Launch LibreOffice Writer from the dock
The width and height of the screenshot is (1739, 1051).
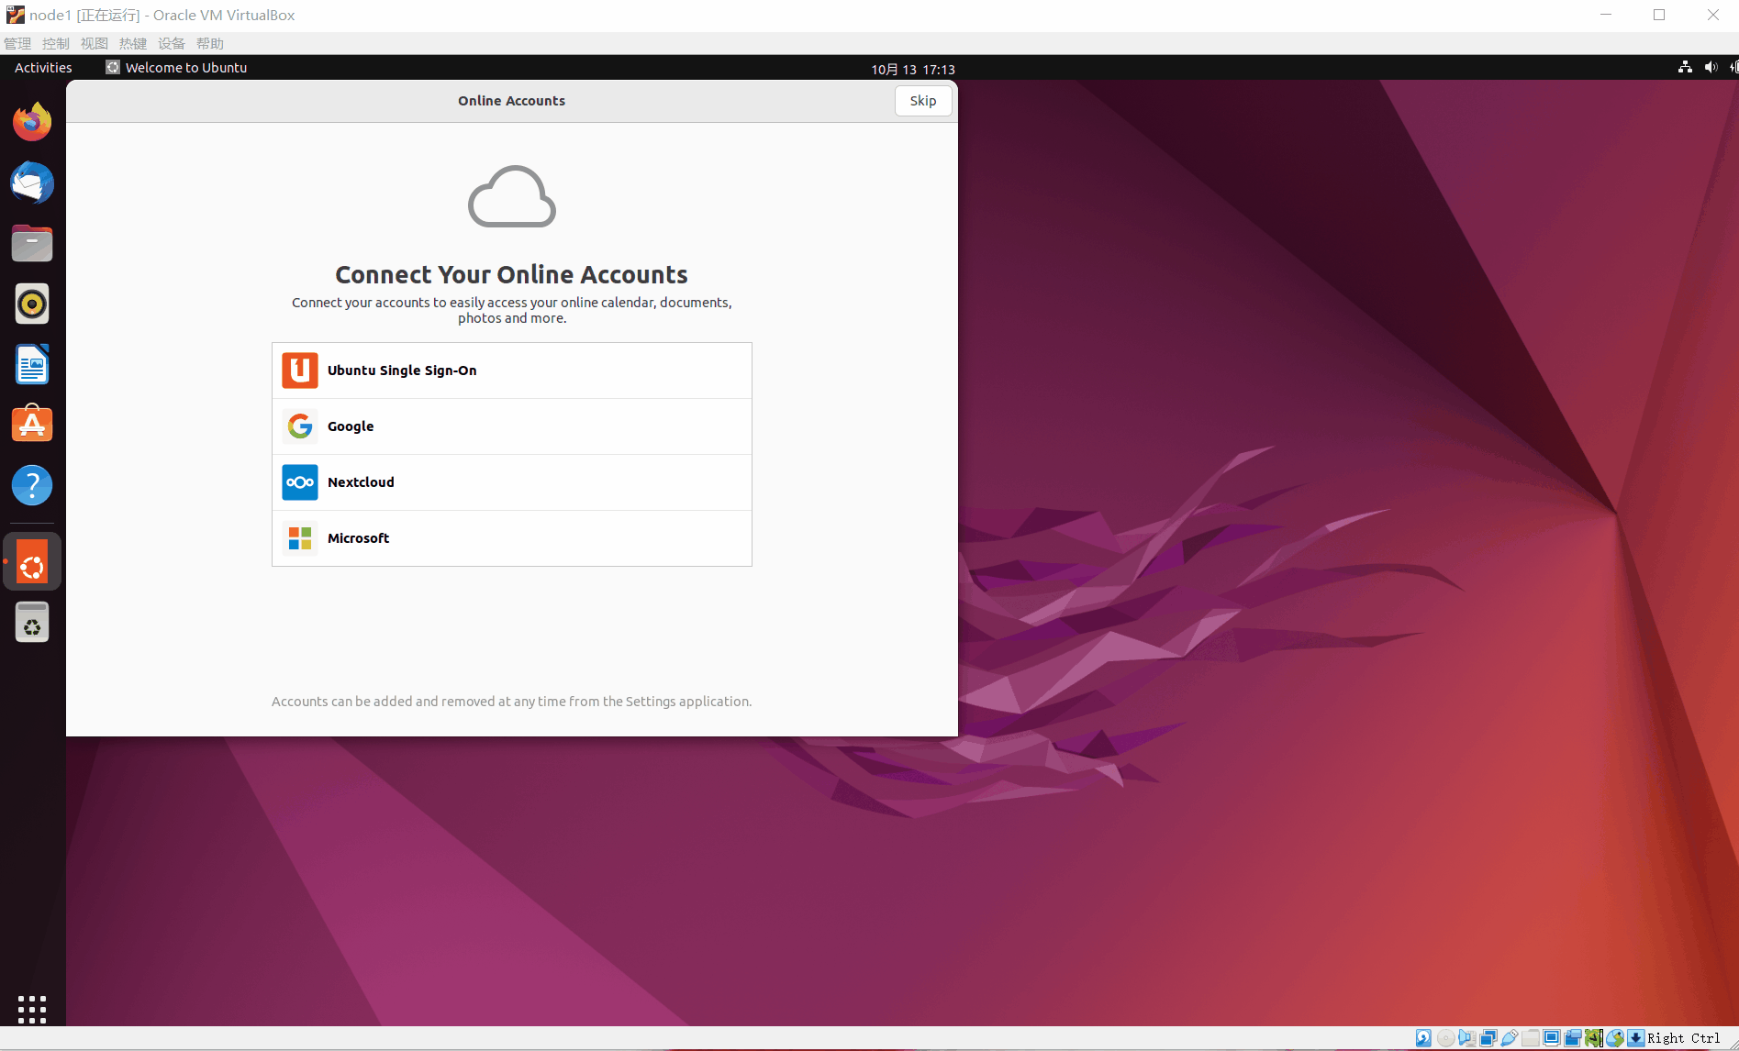(32, 364)
